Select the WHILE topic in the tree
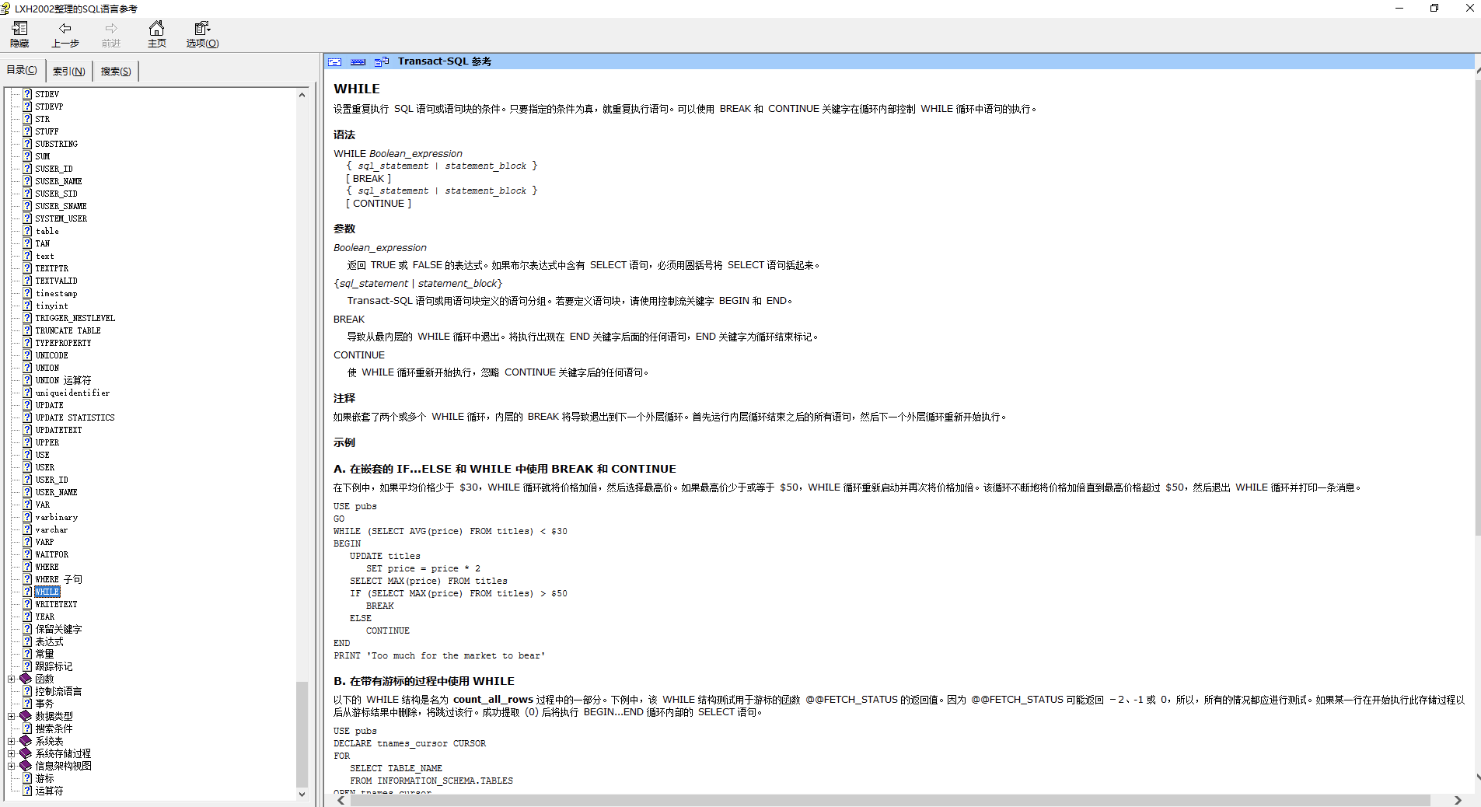The height and width of the screenshot is (807, 1481). (47, 592)
